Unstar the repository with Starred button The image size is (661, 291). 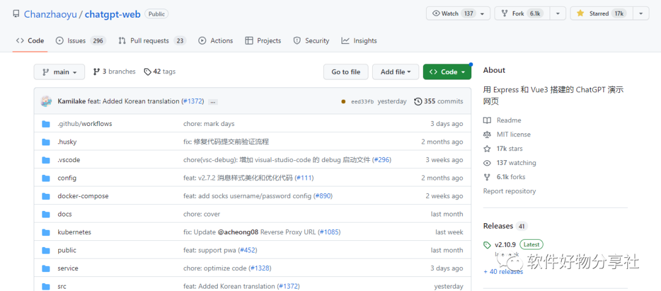click(x=602, y=13)
